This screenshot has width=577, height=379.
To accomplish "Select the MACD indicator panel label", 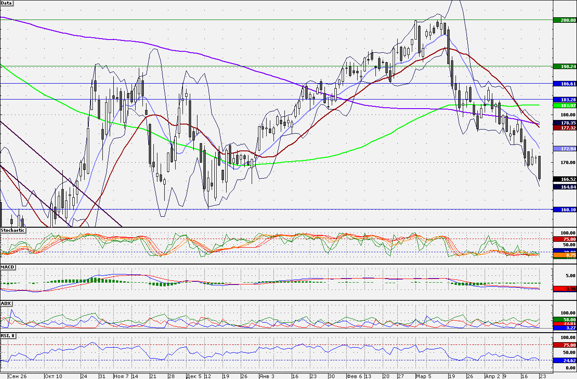I will 7,267.
